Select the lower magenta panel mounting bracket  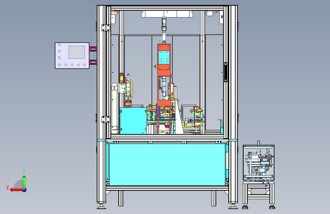[93, 62]
